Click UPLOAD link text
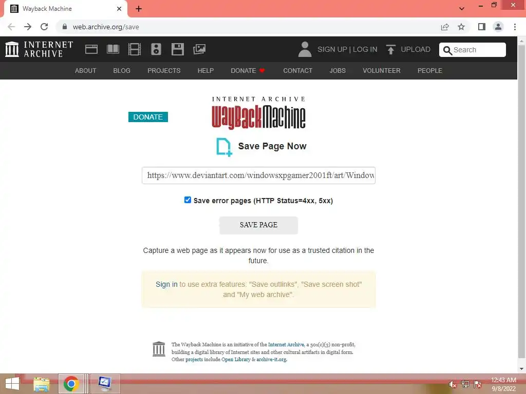This screenshot has width=526, height=394. click(x=416, y=50)
